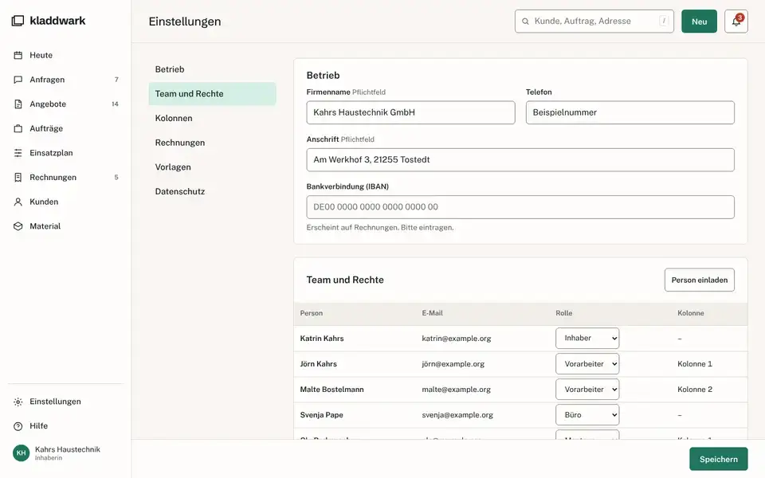Click the Einstellungen gear icon

(x=18, y=402)
